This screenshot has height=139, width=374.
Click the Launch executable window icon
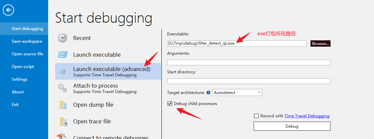(63, 55)
